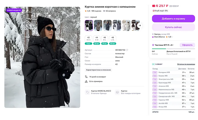The image size is (198, 120).
Task: Select the black jacket color thumbnail
Action: 89,25
